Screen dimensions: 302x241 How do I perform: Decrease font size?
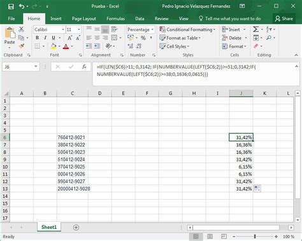tap(78, 38)
